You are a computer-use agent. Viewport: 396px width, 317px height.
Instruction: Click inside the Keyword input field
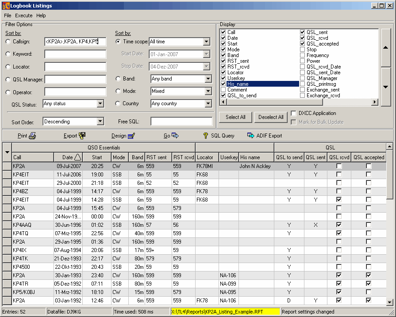75,54
